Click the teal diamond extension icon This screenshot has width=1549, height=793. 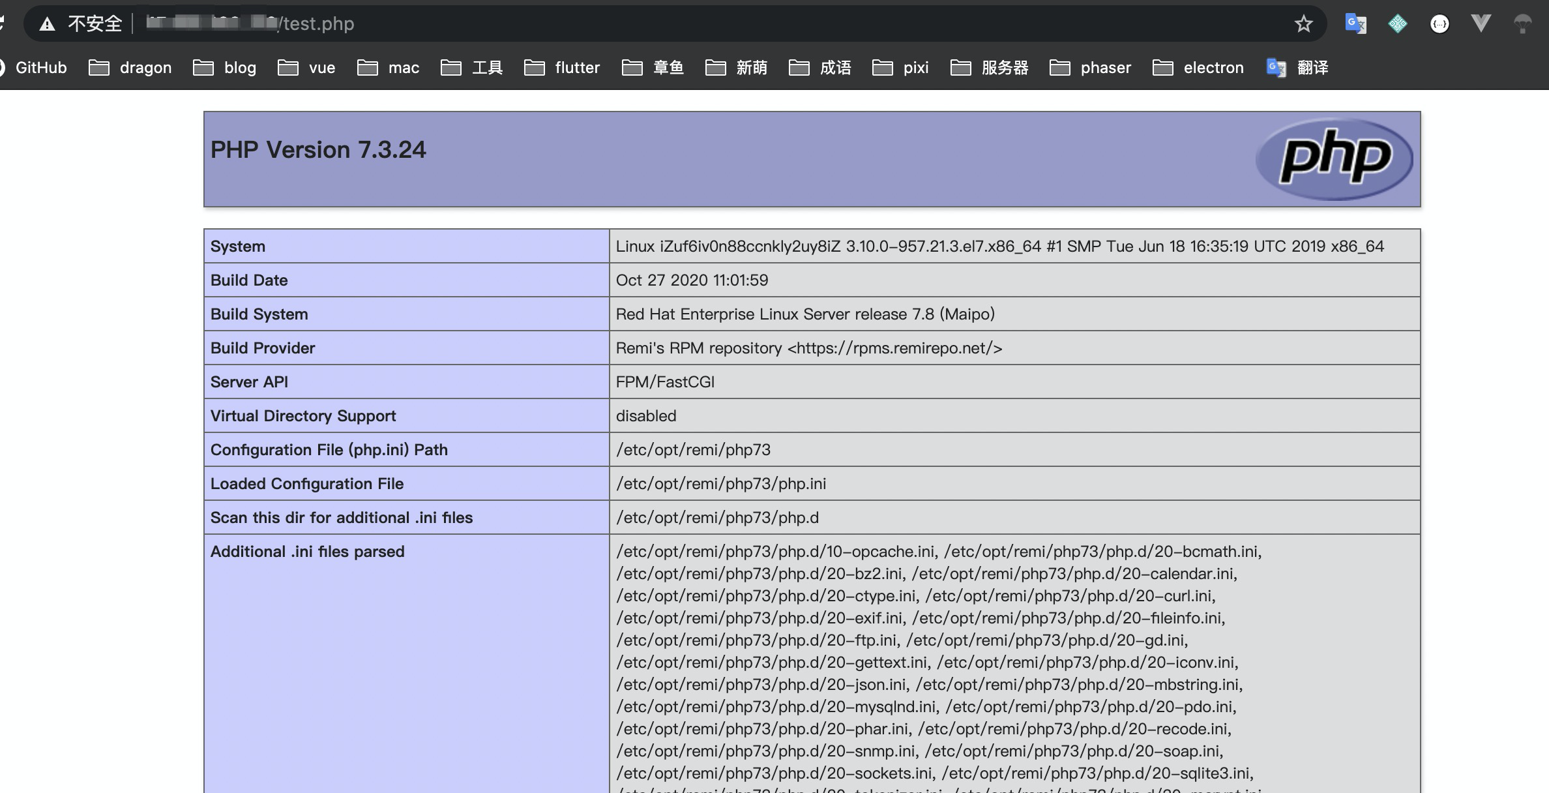pos(1398,24)
